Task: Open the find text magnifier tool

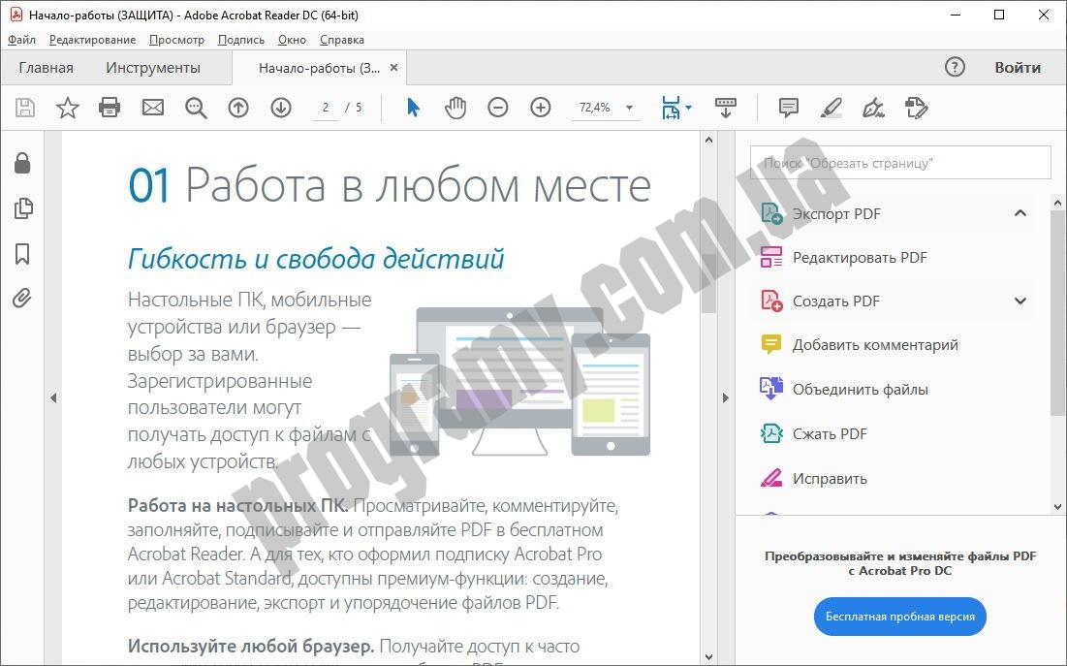Action: coord(196,108)
